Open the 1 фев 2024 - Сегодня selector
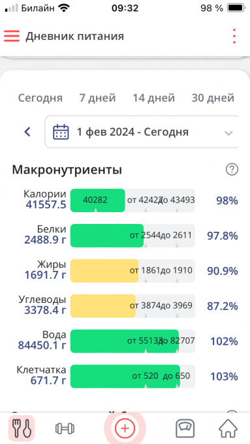The height and width of the screenshot is (444, 250). 142,132
